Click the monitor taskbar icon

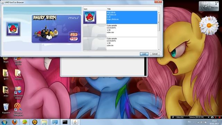point(55,122)
